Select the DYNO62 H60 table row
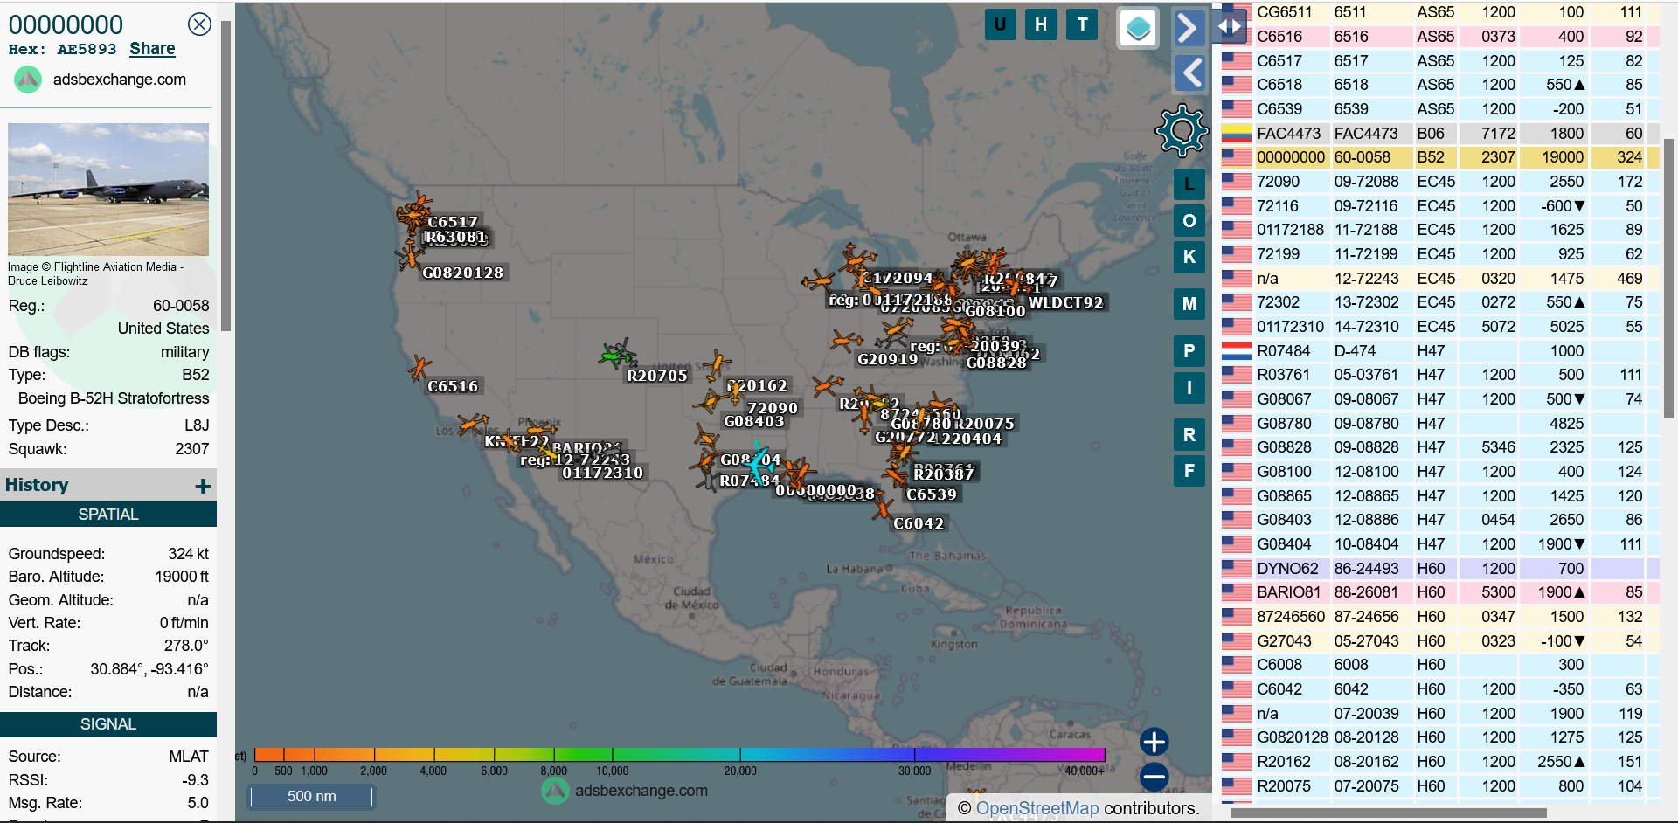Screen dimensions: 1678x823 click(x=1440, y=569)
